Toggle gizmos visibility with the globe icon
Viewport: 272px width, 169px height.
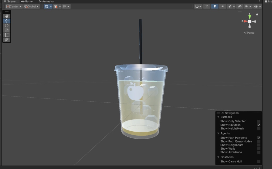(x=256, y=6)
